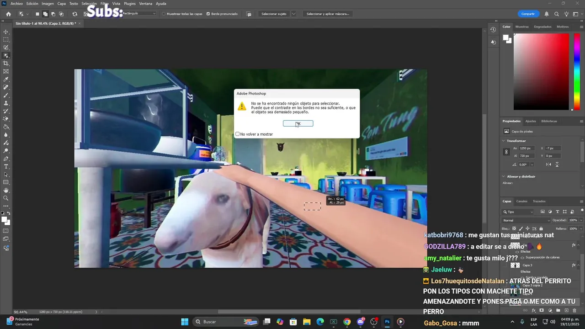Click the add layer style fx icon

pyautogui.click(x=533, y=310)
